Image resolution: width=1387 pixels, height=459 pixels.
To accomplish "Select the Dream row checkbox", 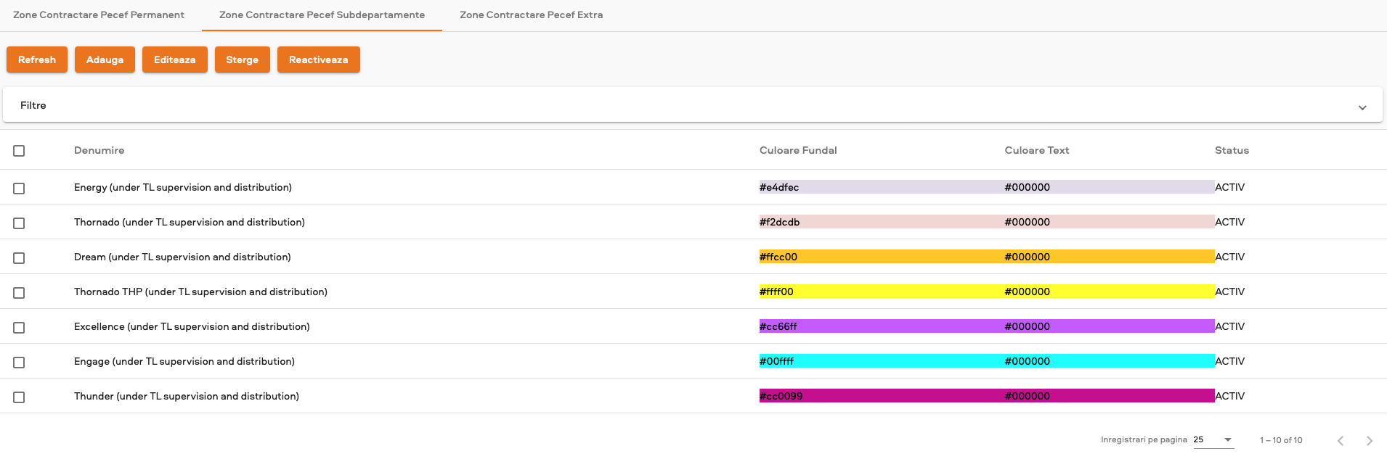I will tap(19, 258).
